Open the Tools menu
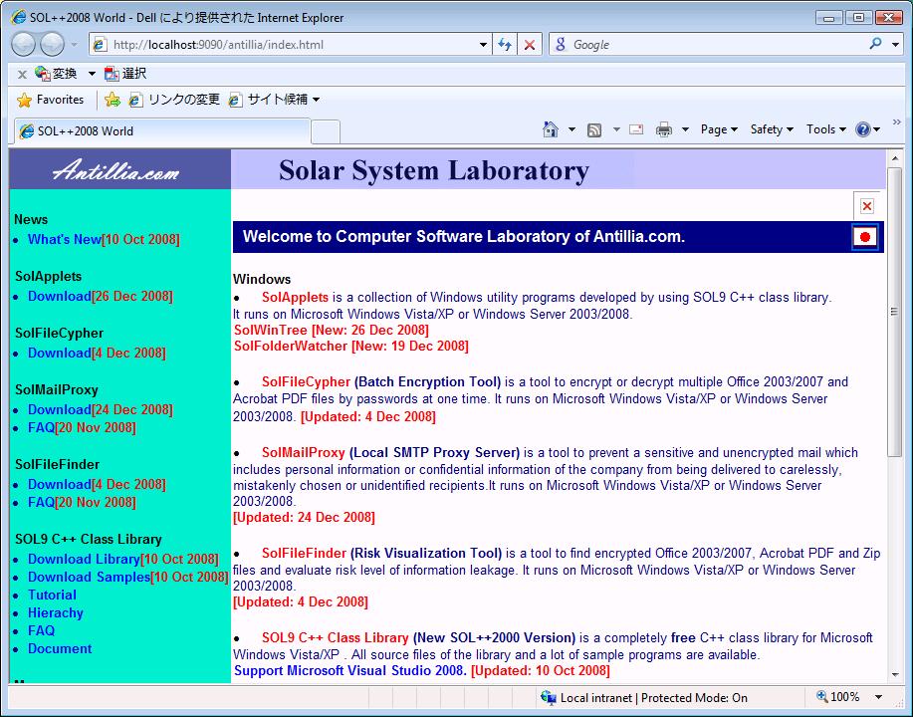This screenshot has height=717, width=913. [825, 129]
